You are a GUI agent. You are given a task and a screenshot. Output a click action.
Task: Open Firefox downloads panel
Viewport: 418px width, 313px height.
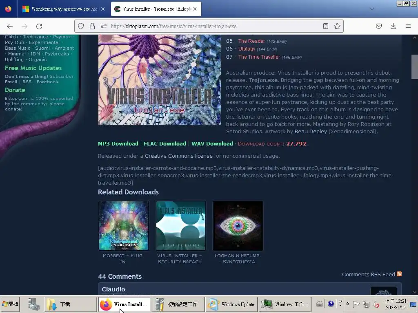click(393, 26)
